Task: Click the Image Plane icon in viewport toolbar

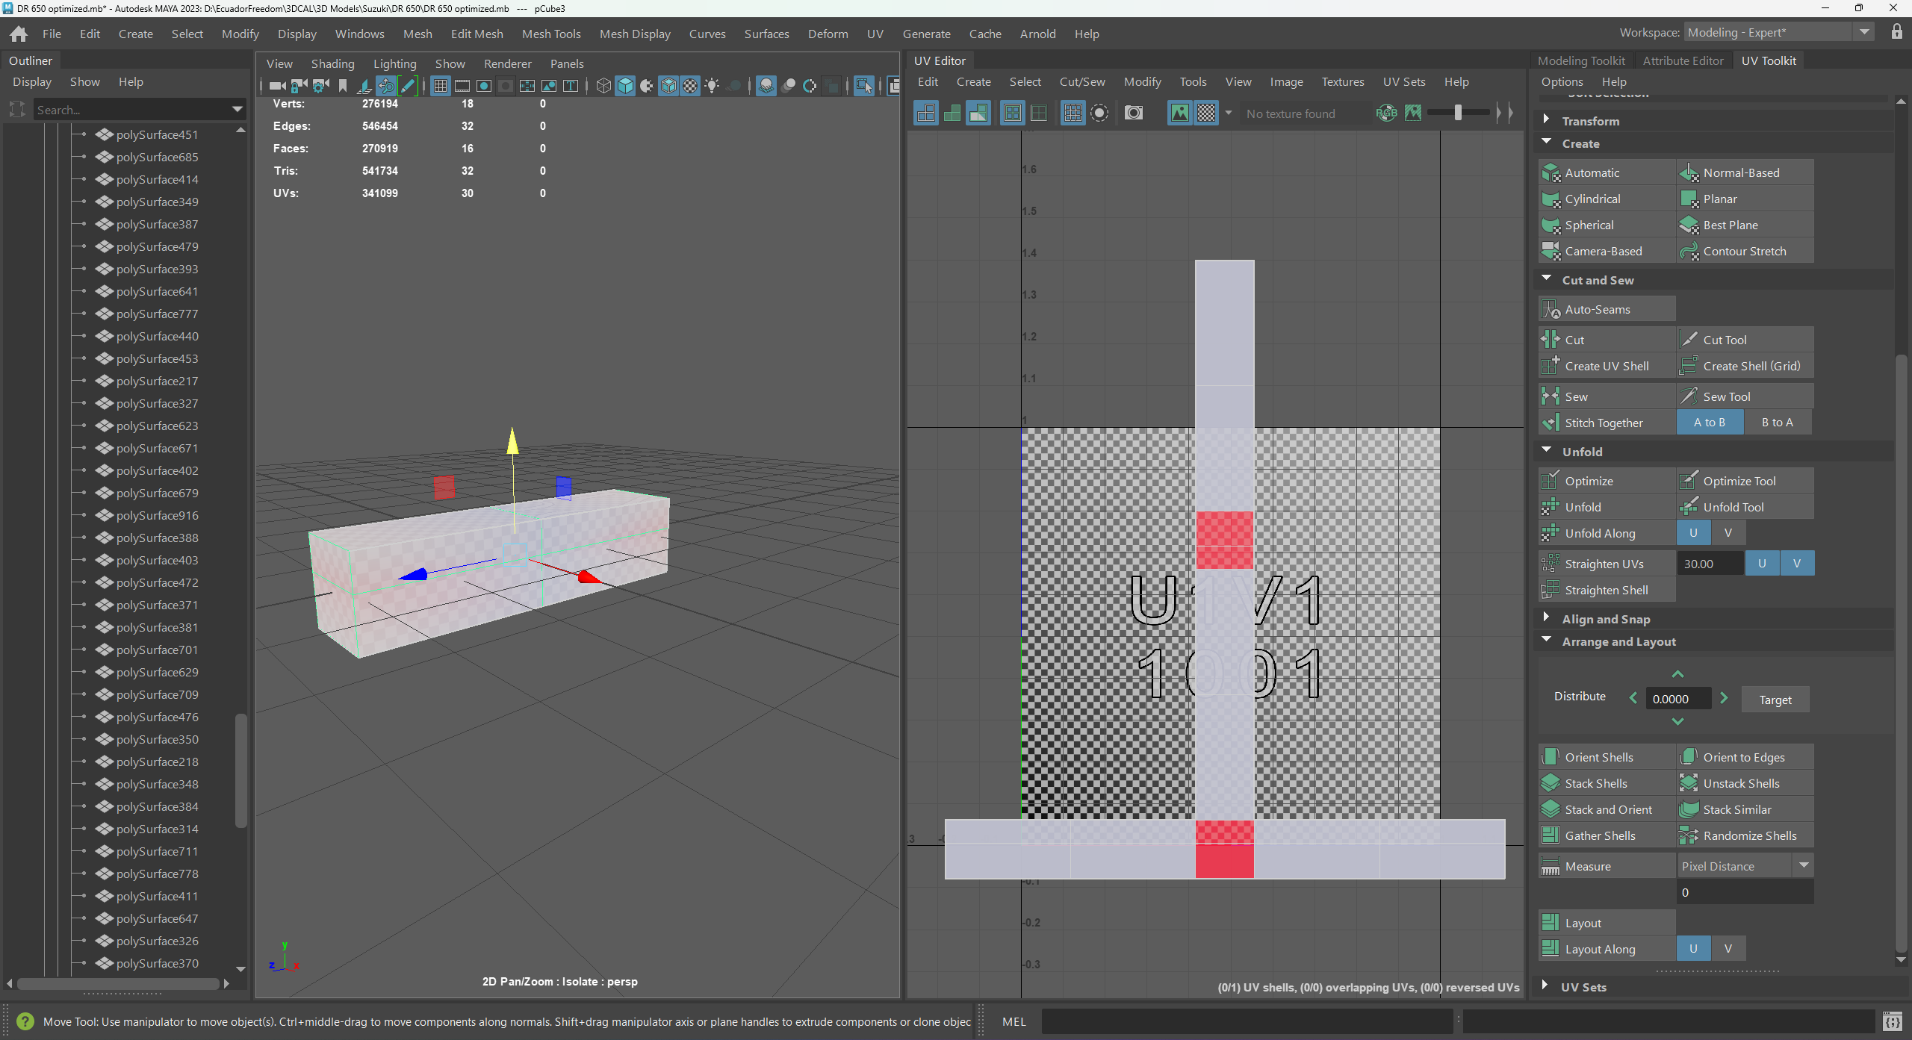Action: [364, 87]
